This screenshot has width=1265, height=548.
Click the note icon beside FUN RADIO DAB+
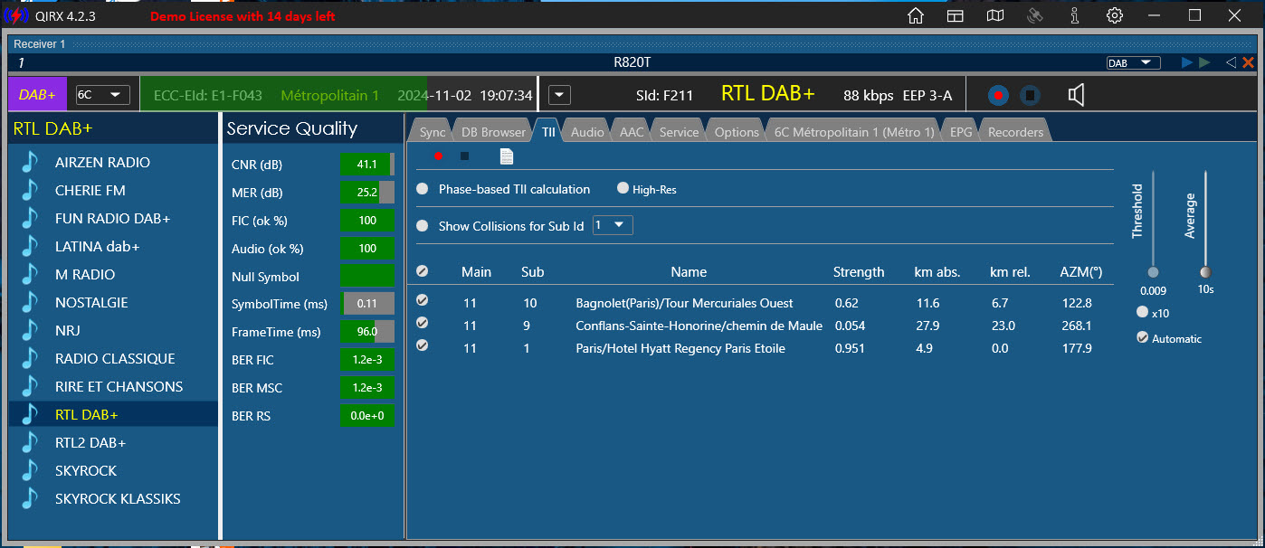[x=31, y=219]
